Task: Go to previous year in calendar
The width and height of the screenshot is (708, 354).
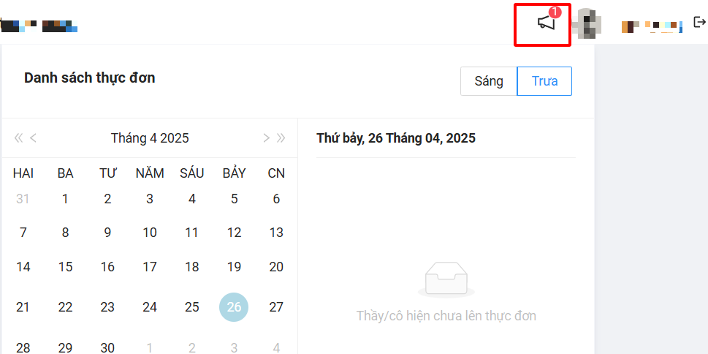Action: pos(18,138)
